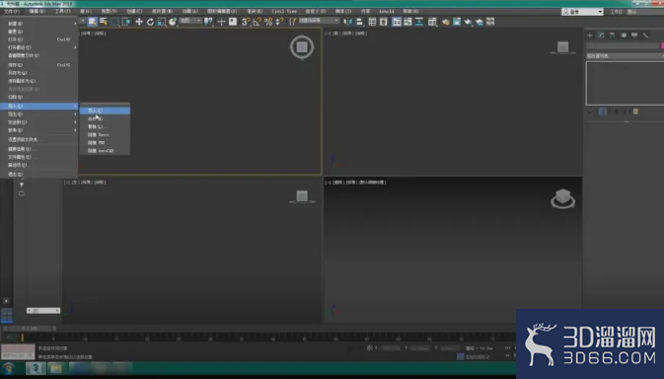Toggle Keyboard Shortcut Override
This screenshot has height=379, width=664.
pyautogui.click(x=233, y=22)
